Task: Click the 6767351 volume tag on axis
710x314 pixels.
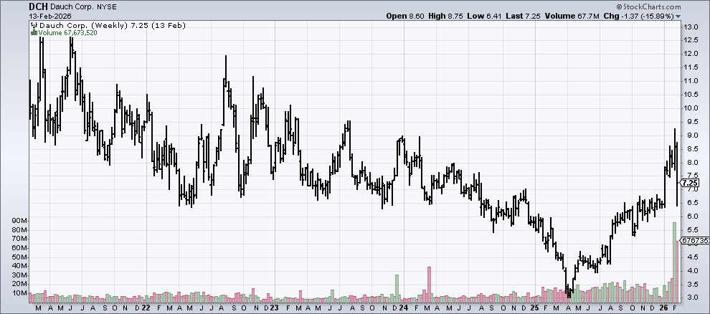Action: (x=695, y=241)
